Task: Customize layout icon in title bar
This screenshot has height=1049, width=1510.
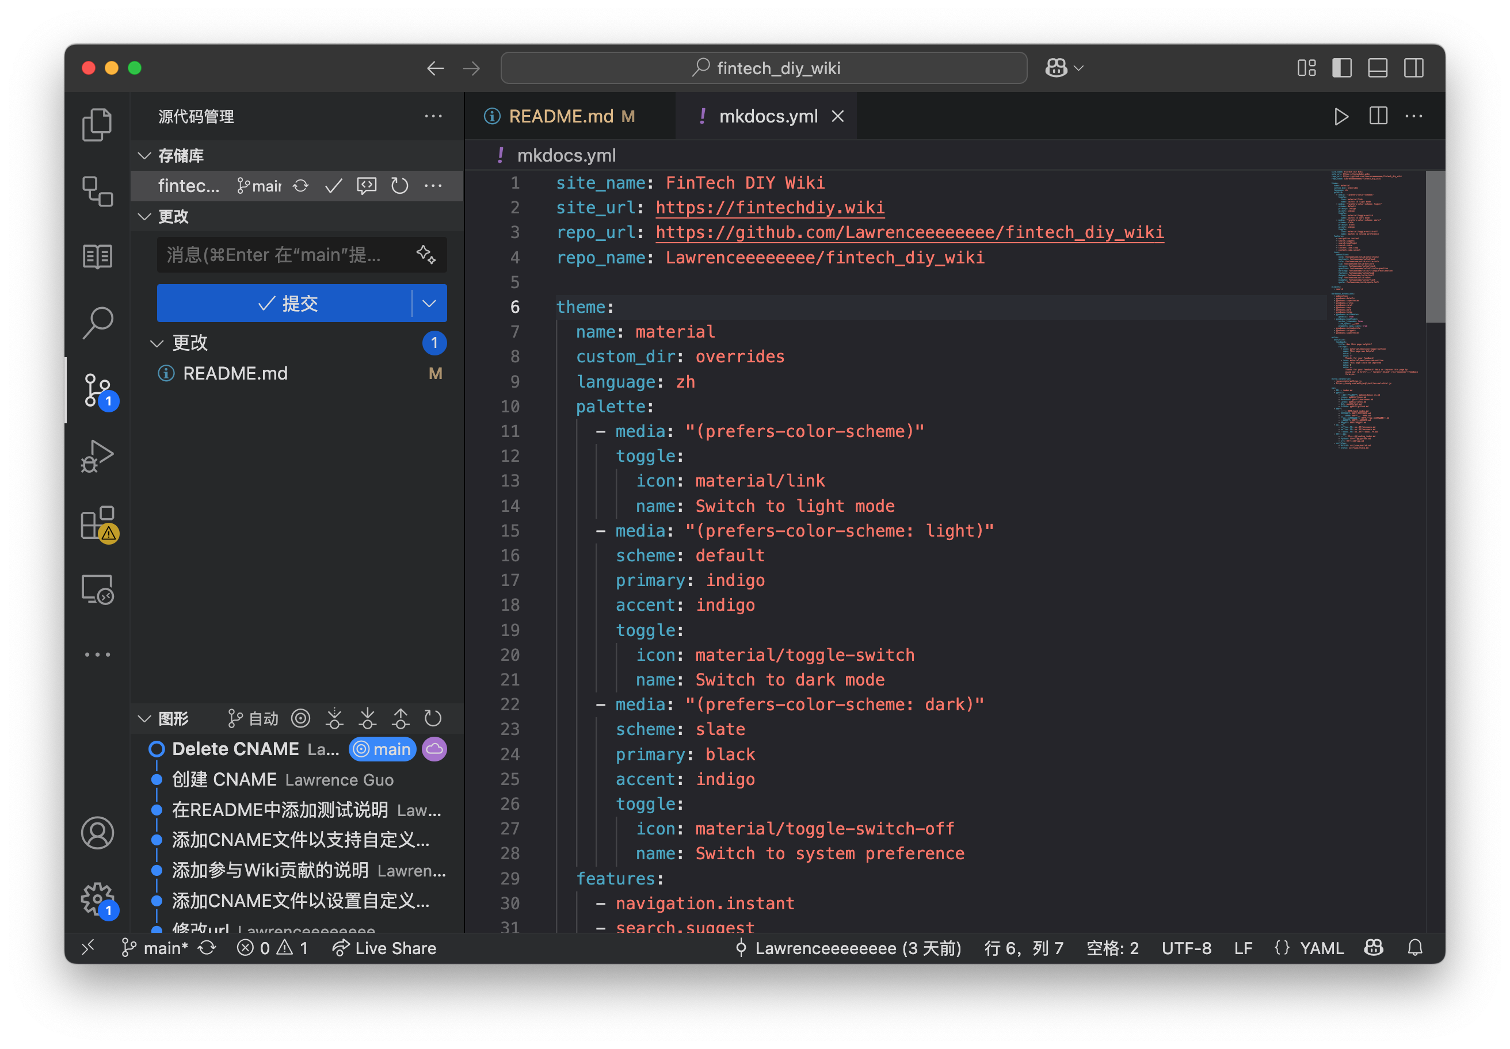Action: [x=1306, y=68]
